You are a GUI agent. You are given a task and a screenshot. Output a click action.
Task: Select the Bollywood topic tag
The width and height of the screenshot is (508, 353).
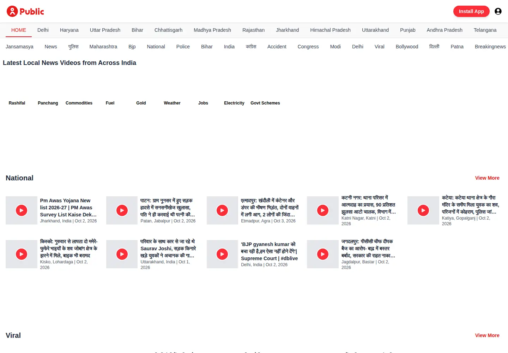click(x=407, y=47)
